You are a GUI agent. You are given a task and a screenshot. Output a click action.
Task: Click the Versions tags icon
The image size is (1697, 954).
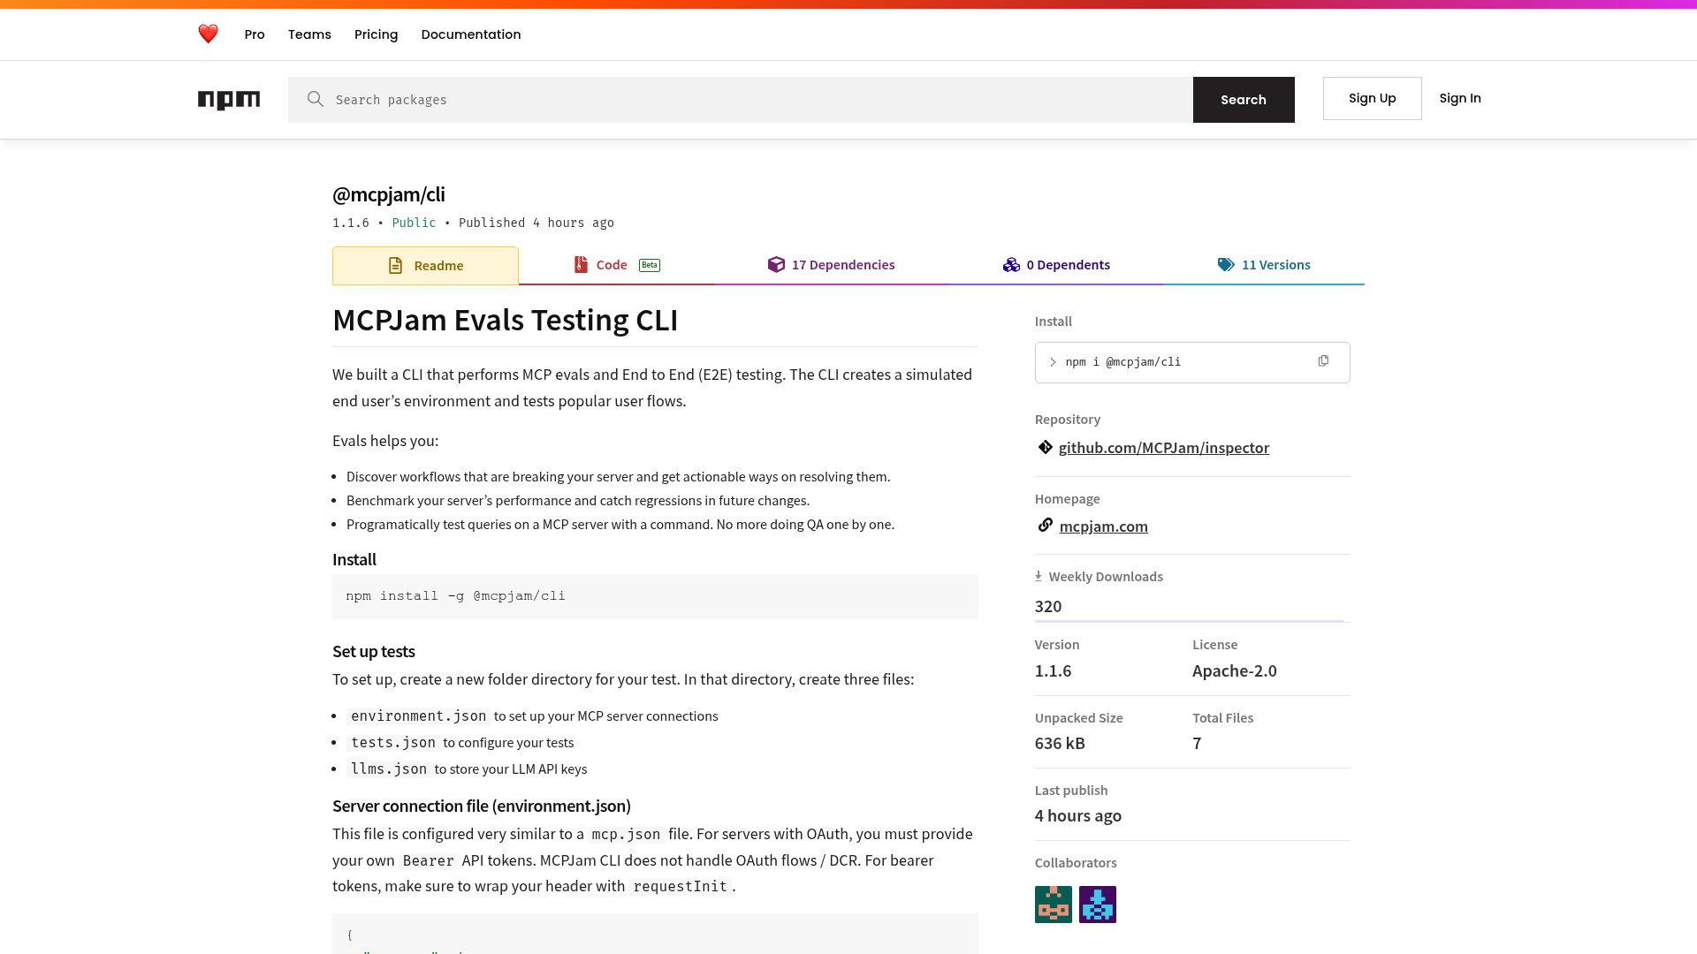point(1226,265)
